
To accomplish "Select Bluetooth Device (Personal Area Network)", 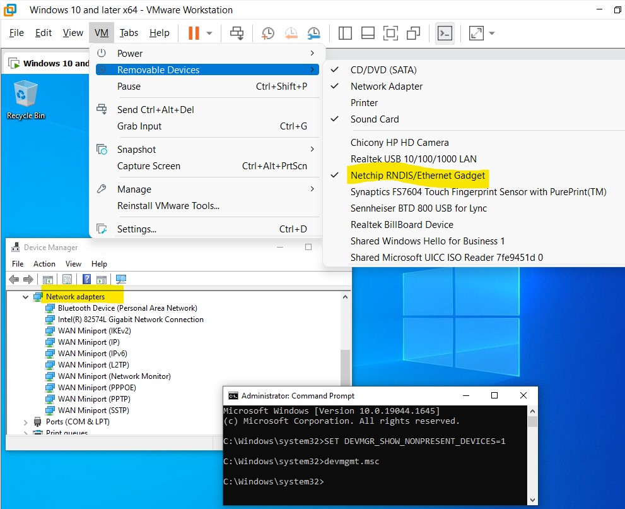I will (127, 308).
